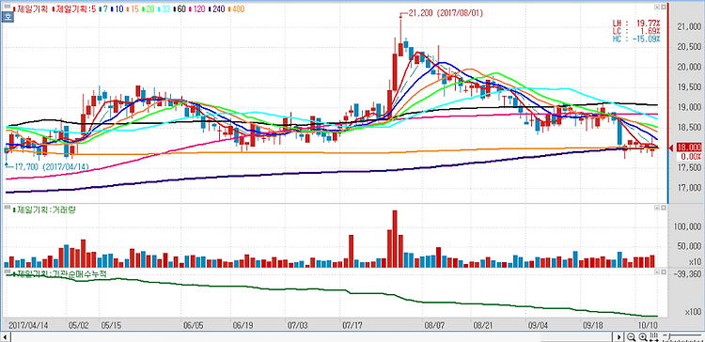Image resolution: width=705 pixels, height=342 pixels.
Task: Select the 7-day moving average legend
Action: (x=103, y=9)
